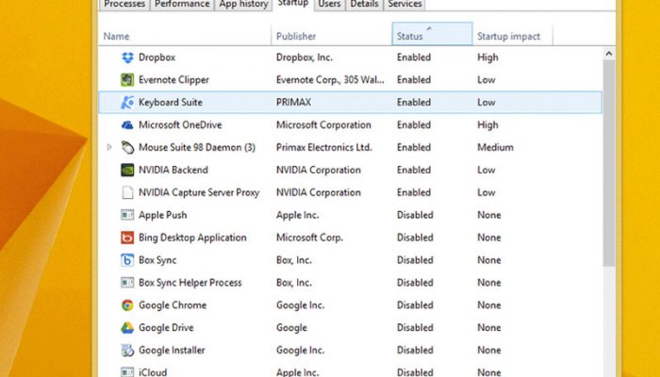
Task: Click the Microsoft Corp. publisher cell
Action: point(309,238)
